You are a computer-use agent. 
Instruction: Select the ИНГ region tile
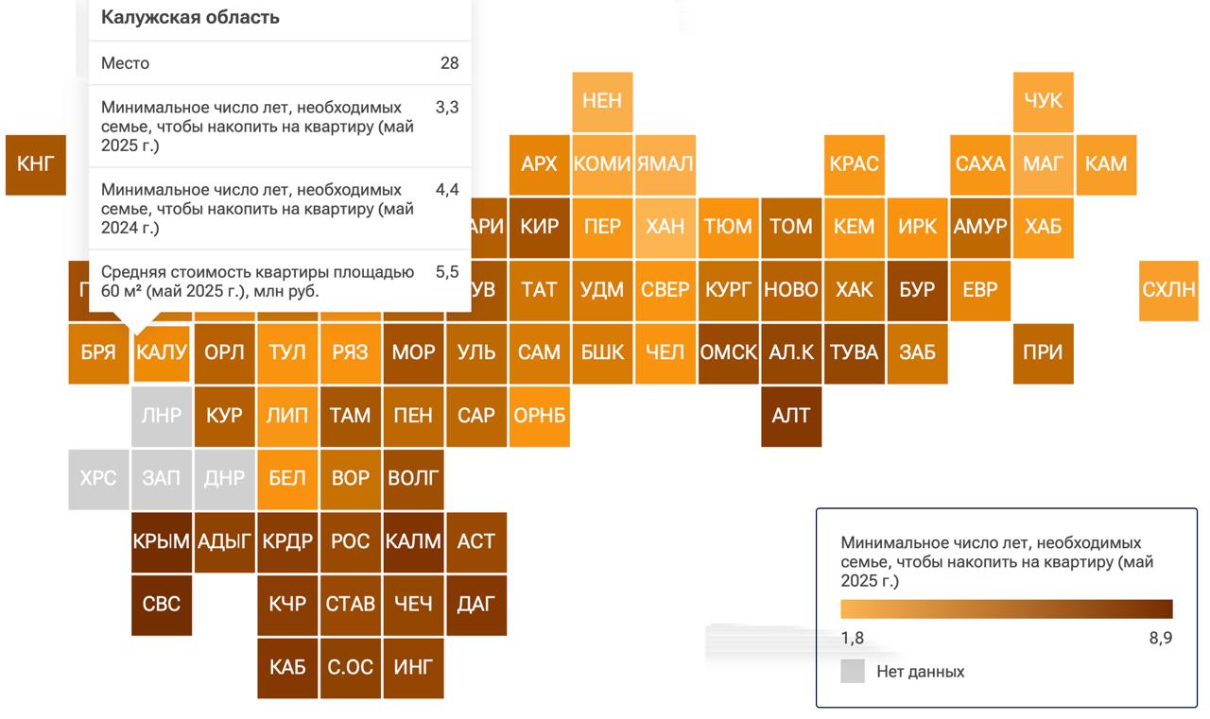click(x=413, y=668)
